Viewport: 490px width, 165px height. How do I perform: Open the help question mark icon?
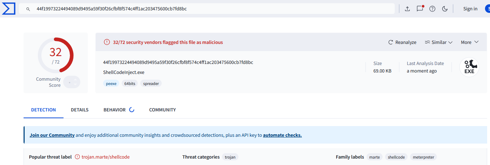[x=432, y=9]
